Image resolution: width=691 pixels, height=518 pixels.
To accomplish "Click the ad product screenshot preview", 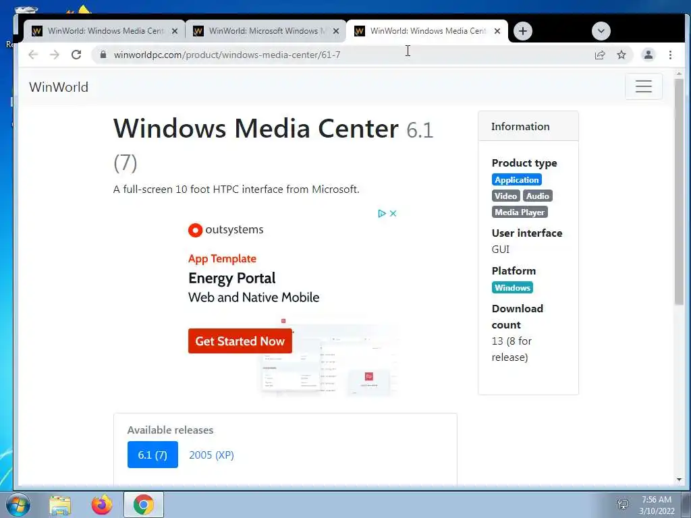I will [x=329, y=359].
